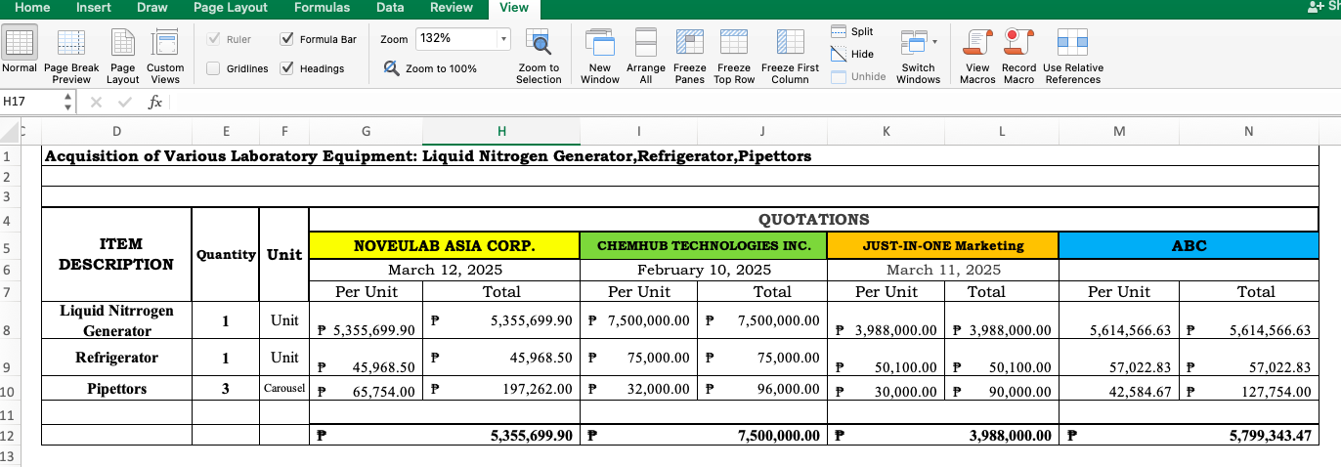Click the March 12, 2025 date cell

point(444,270)
